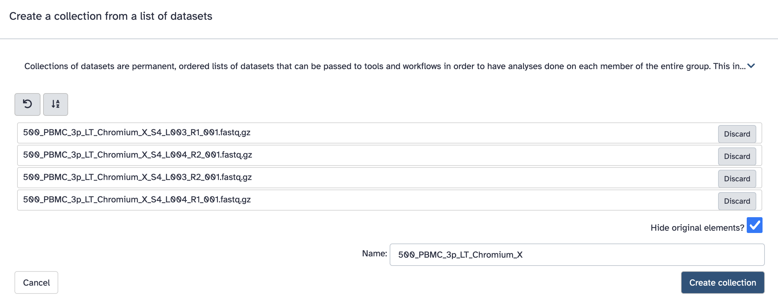Click the Hide original elements label
778x308 pixels.
[697, 228]
